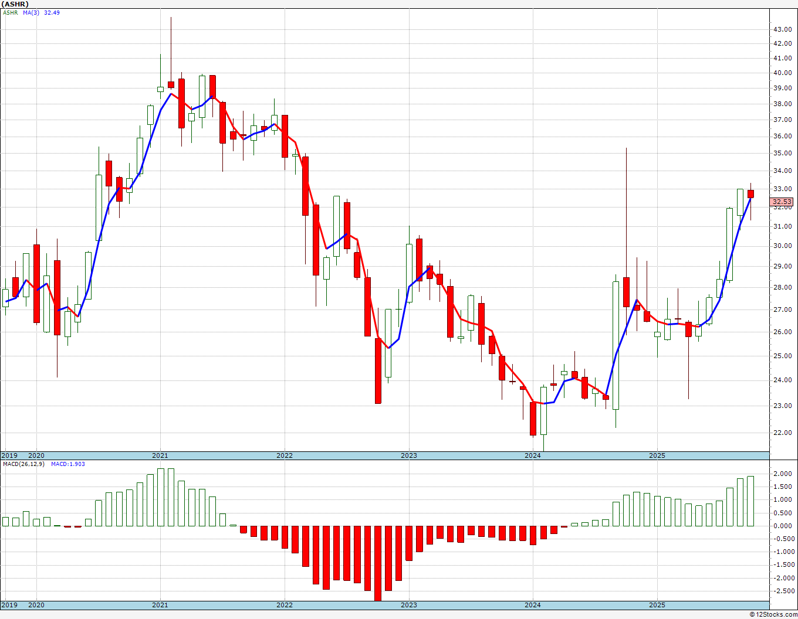Click the "MA(3)" moving average label
The width and height of the screenshot is (798, 619).
[32, 12]
